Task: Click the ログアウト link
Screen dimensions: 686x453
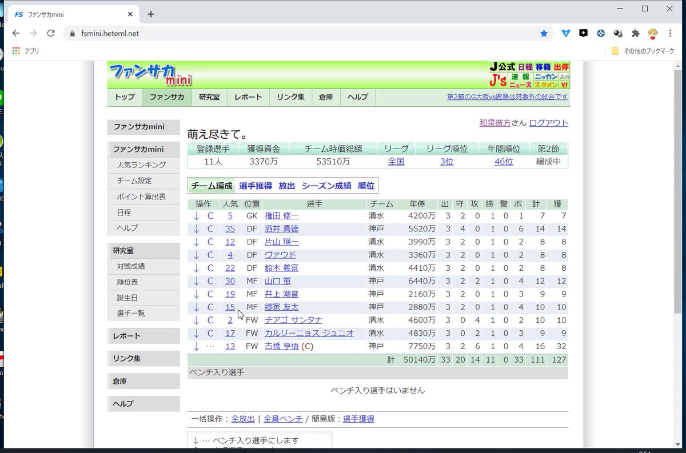Action: click(x=549, y=123)
